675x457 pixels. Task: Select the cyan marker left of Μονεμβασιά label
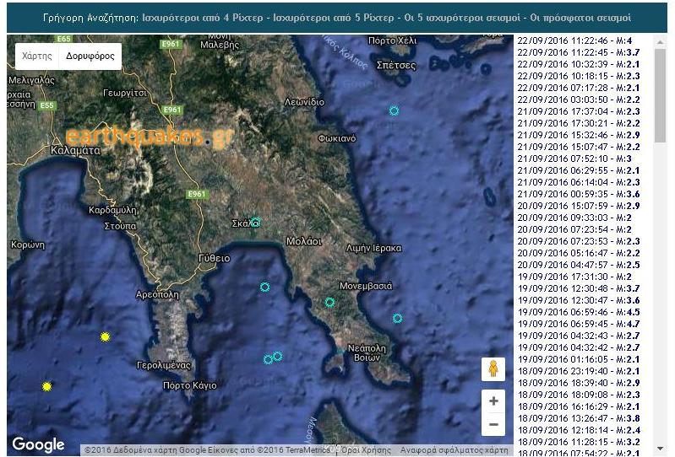(x=329, y=302)
